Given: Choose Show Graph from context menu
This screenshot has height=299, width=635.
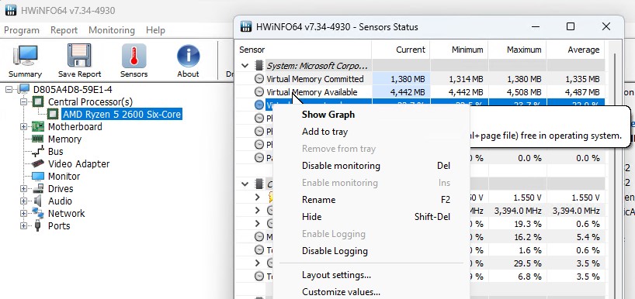Looking at the screenshot, I should coord(328,115).
